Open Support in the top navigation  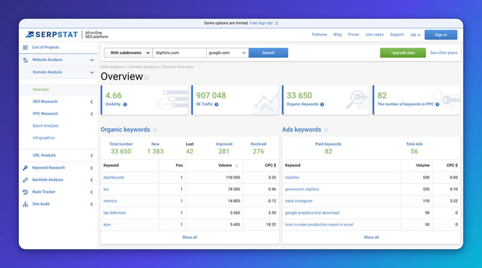397,34
